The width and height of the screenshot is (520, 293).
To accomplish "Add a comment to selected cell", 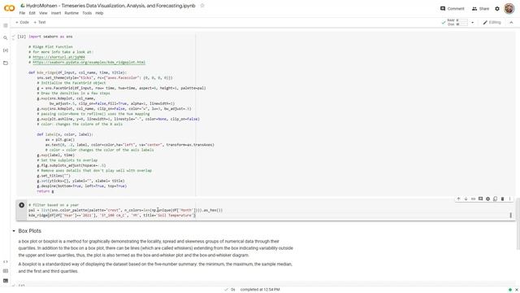I will click(480, 199).
